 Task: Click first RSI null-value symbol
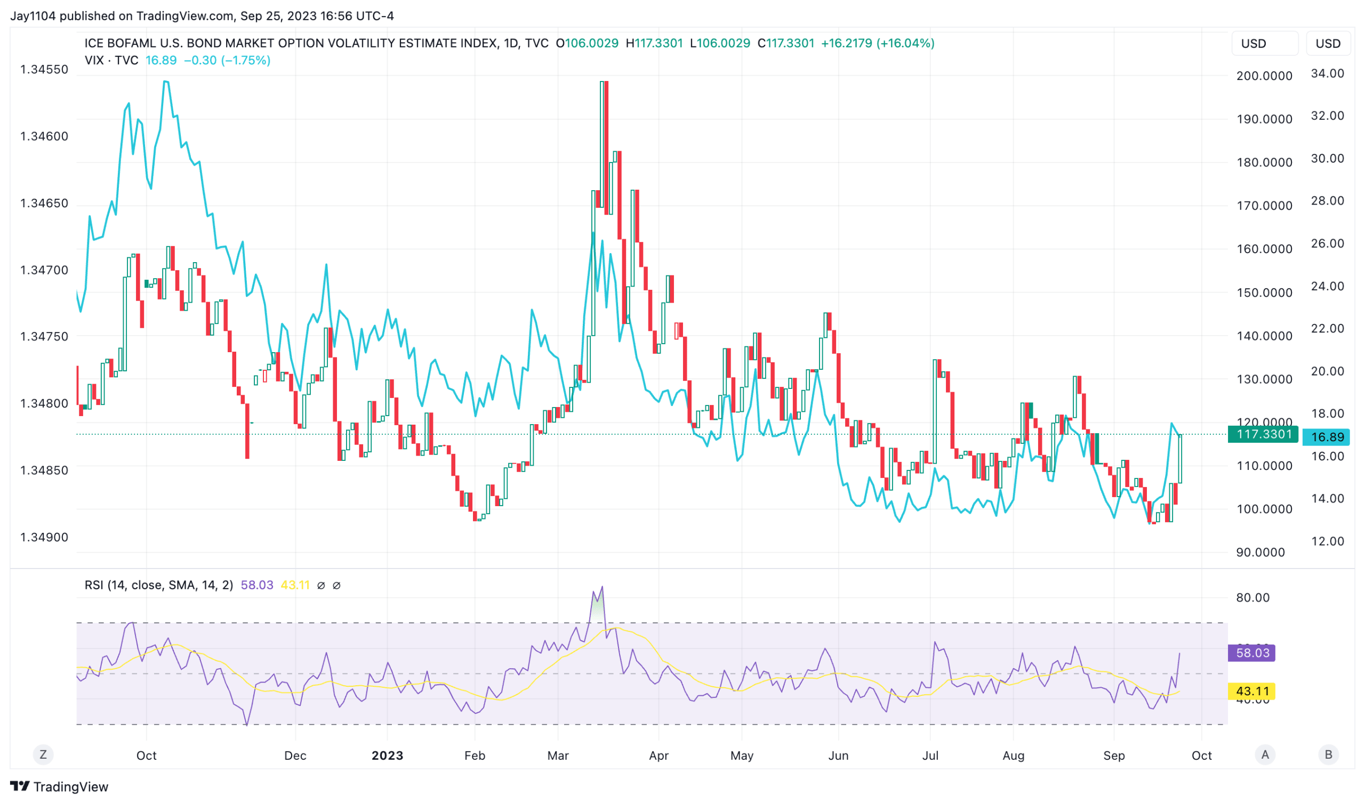click(x=321, y=585)
